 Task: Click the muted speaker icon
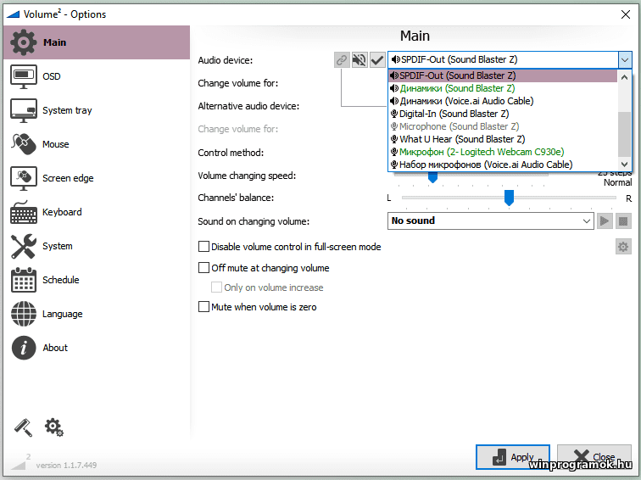[360, 59]
